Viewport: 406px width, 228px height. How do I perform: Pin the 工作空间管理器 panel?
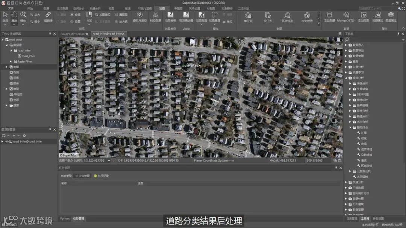[50, 34]
